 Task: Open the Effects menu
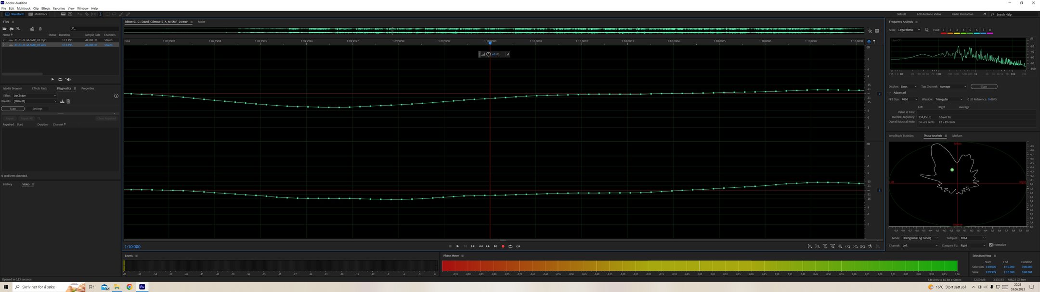coord(46,9)
